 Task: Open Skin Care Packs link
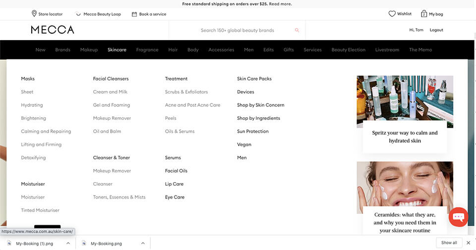pos(254,79)
